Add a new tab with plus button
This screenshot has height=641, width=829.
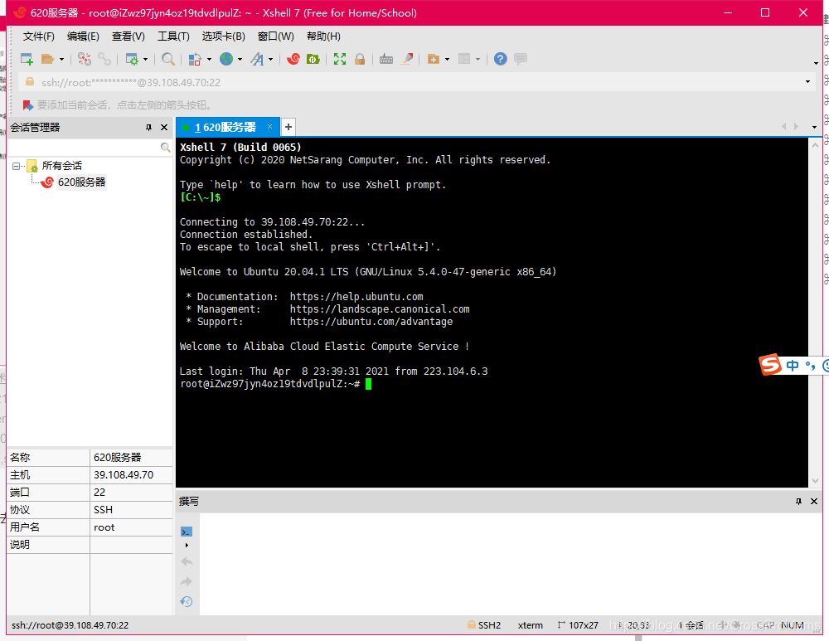(x=288, y=127)
